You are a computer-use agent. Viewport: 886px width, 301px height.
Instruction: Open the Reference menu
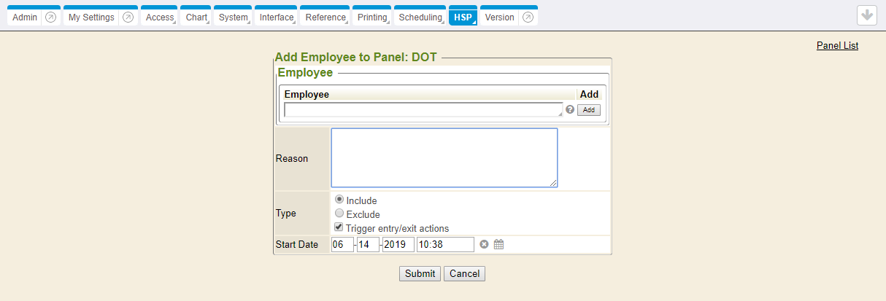tap(325, 17)
